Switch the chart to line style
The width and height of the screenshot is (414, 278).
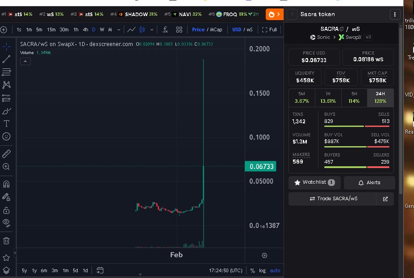click(131, 29)
